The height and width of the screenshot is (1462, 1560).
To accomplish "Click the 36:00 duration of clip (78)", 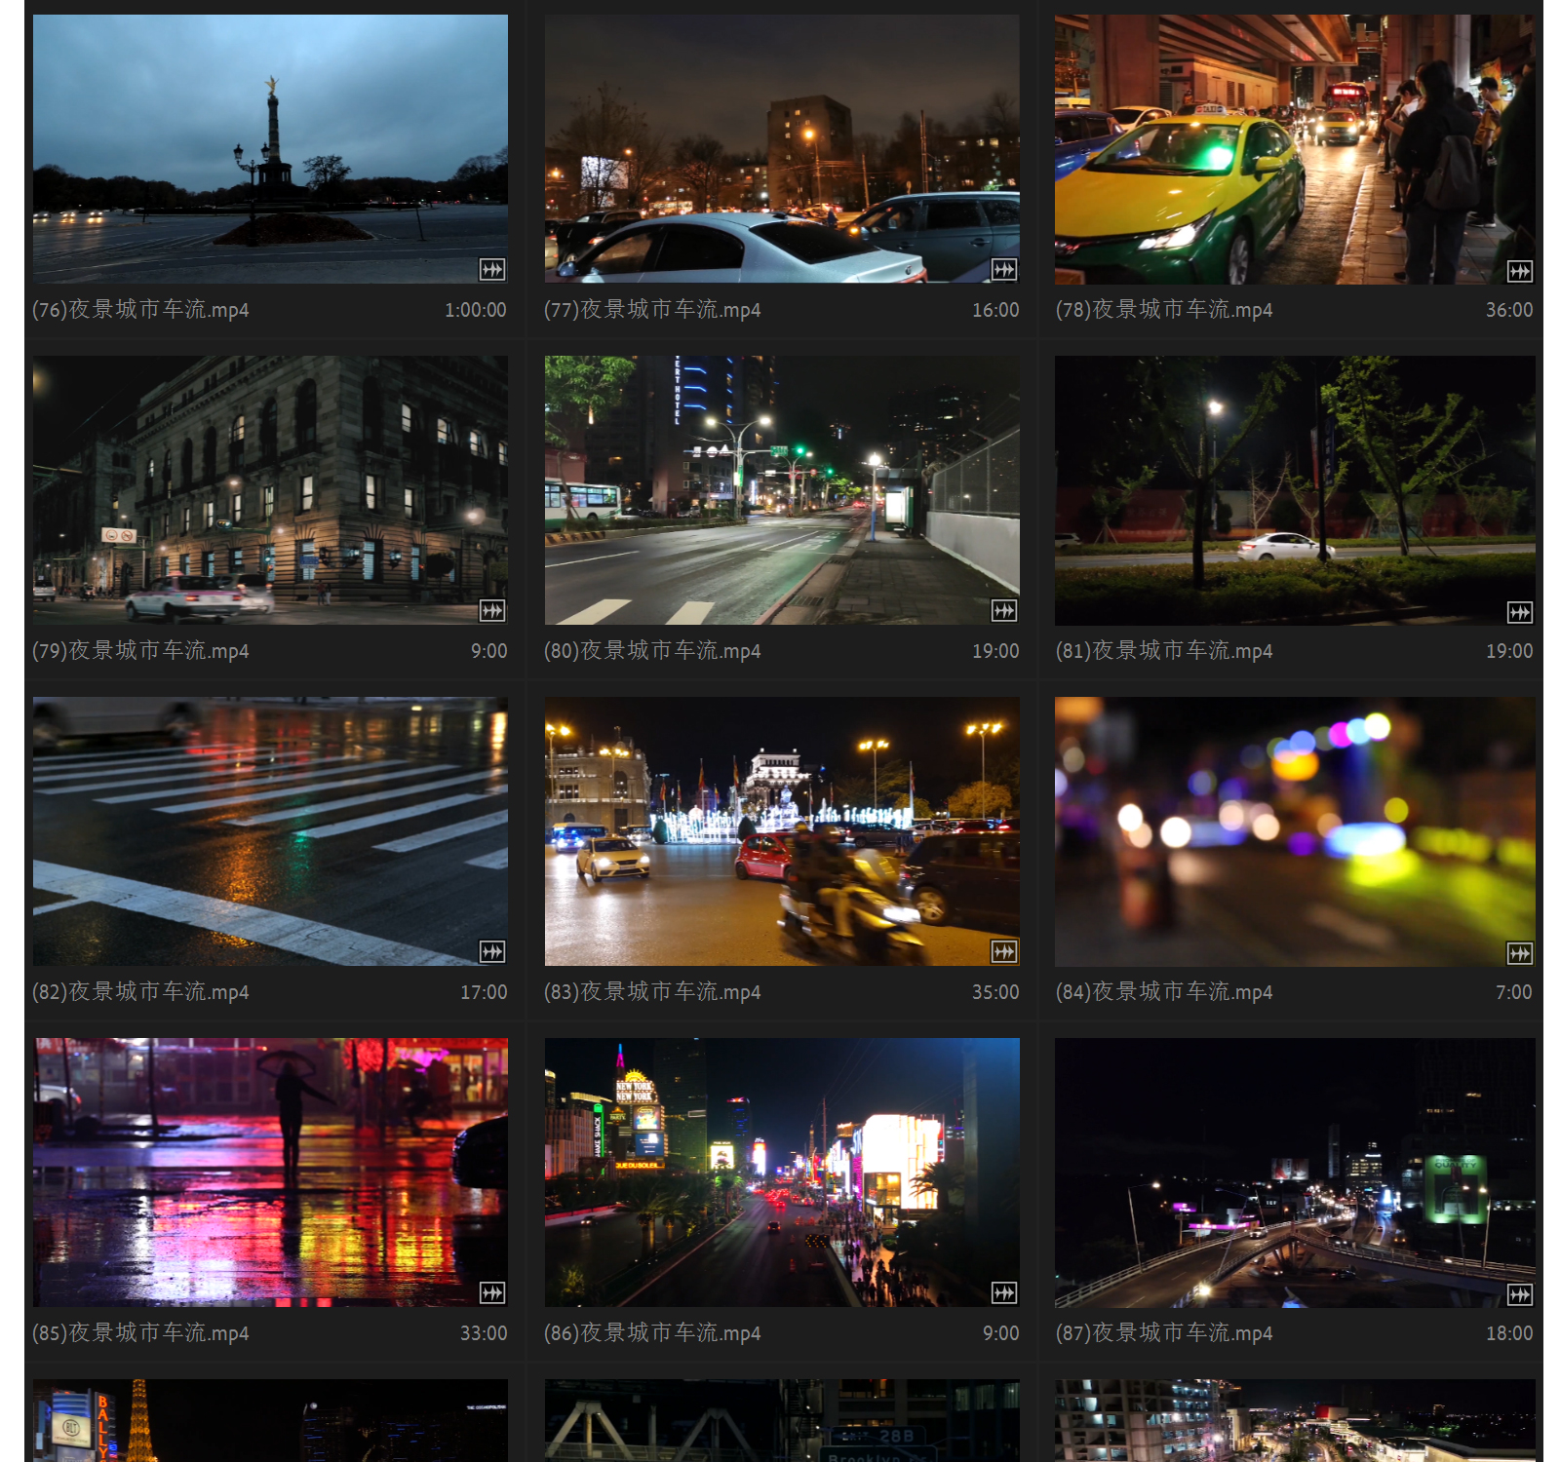I will coord(1509,310).
